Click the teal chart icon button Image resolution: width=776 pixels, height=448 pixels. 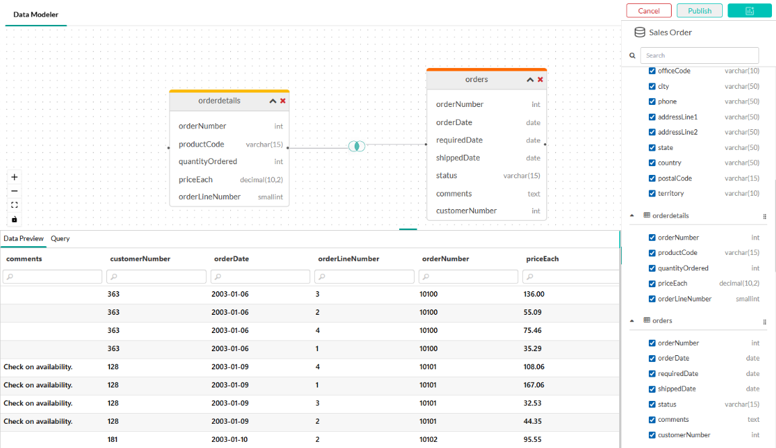(749, 11)
